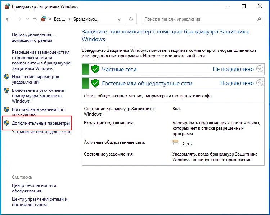Click 'Восстановить значения по умолчанию'
This screenshot has width=270, height=215.
coord(38,112)
